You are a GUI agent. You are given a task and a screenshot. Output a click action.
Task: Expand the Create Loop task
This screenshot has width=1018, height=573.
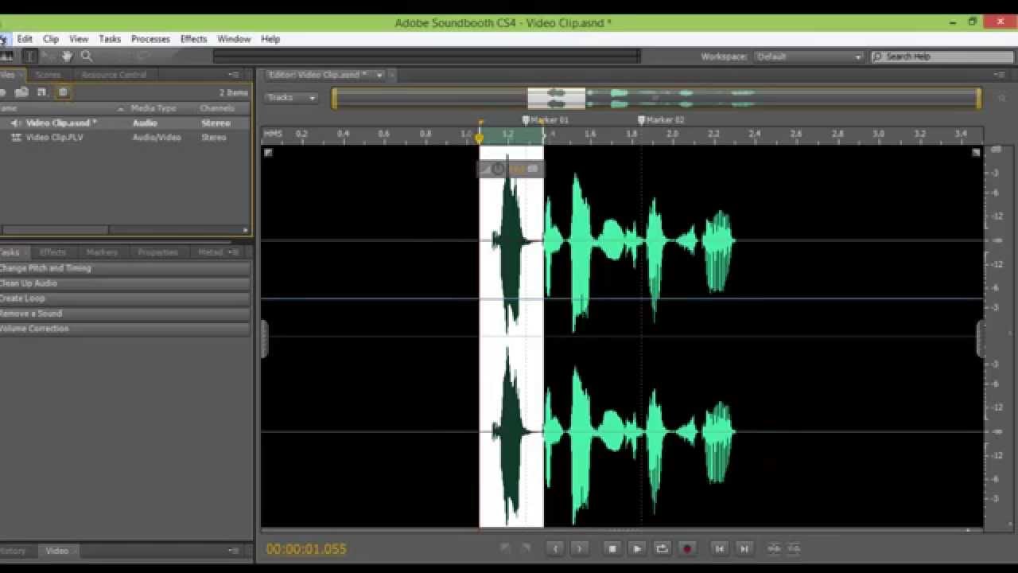pyautogui.click(x=125, y=298)
